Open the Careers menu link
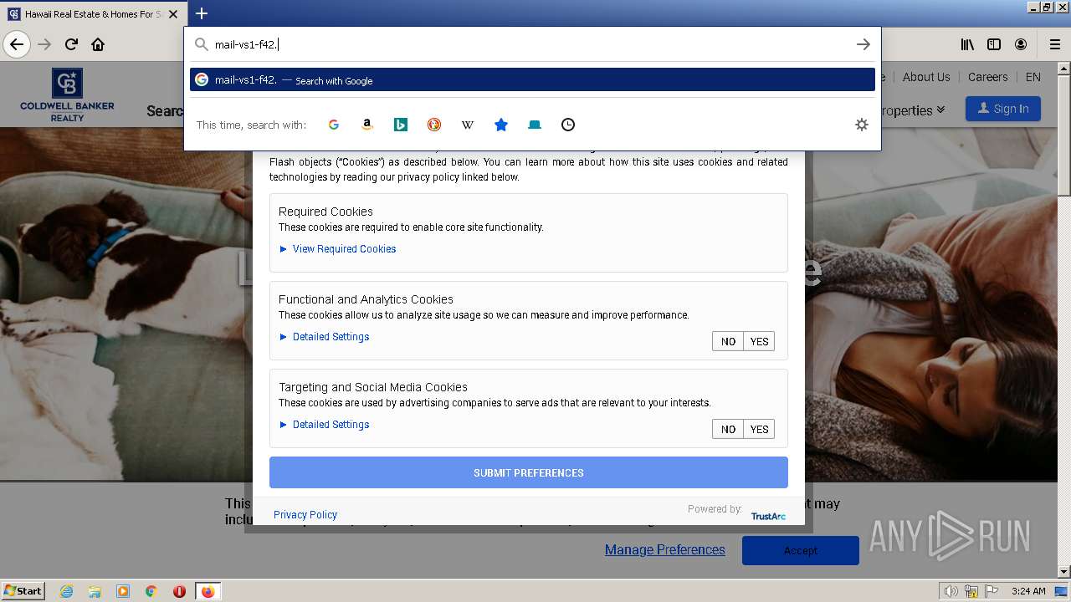 tap(987, 77)
